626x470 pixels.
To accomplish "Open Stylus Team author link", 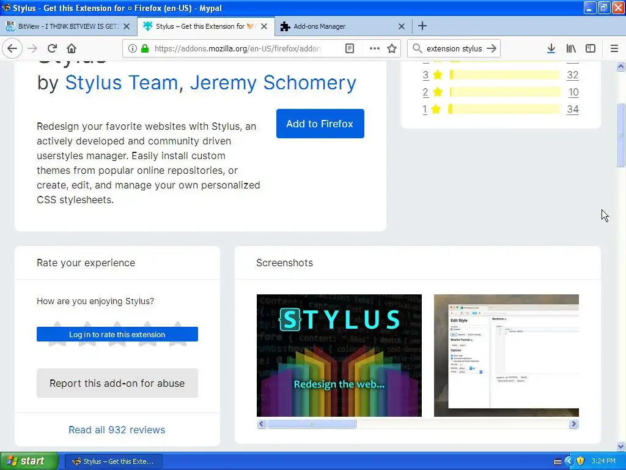I will [x=122, y=83].
